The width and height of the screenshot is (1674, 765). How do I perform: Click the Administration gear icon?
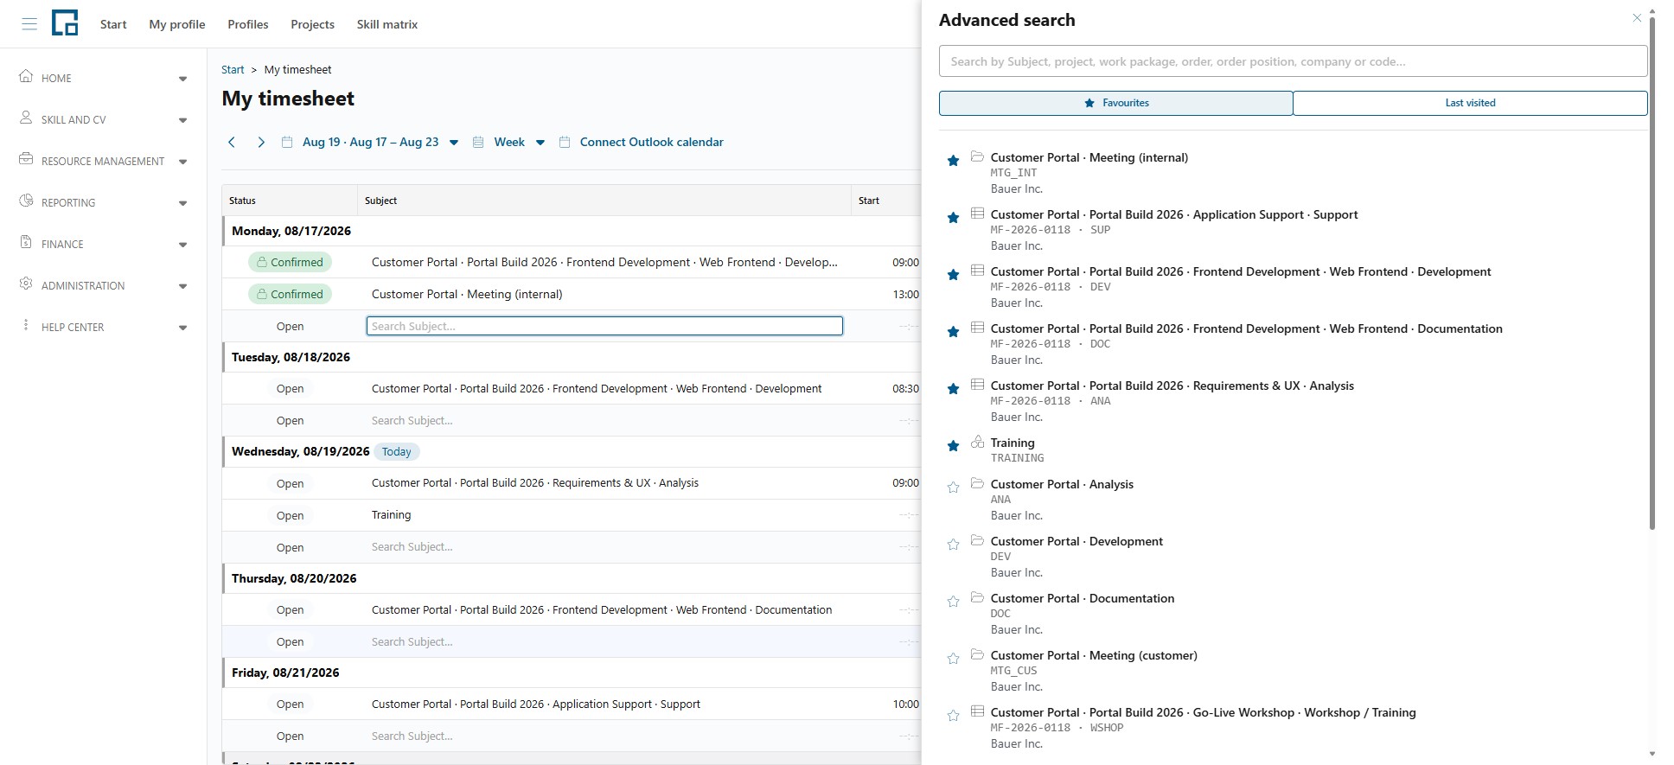[26, 284]
